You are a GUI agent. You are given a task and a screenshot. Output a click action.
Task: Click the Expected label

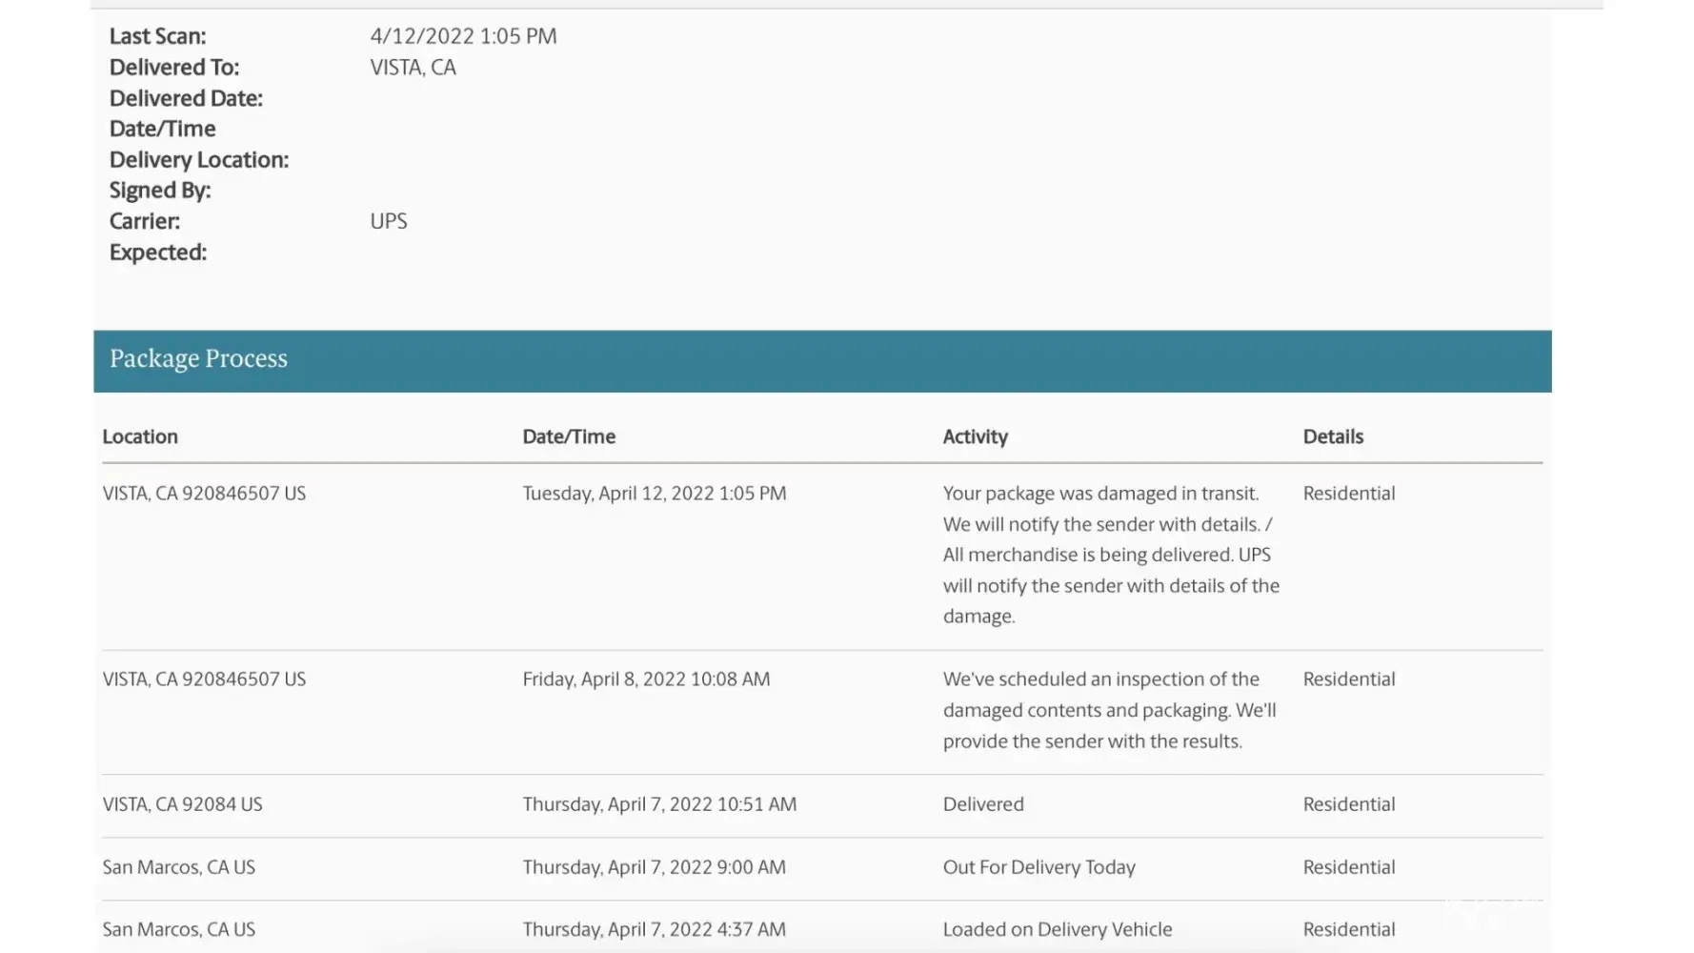pyautogui.click(x=158, y=253)
